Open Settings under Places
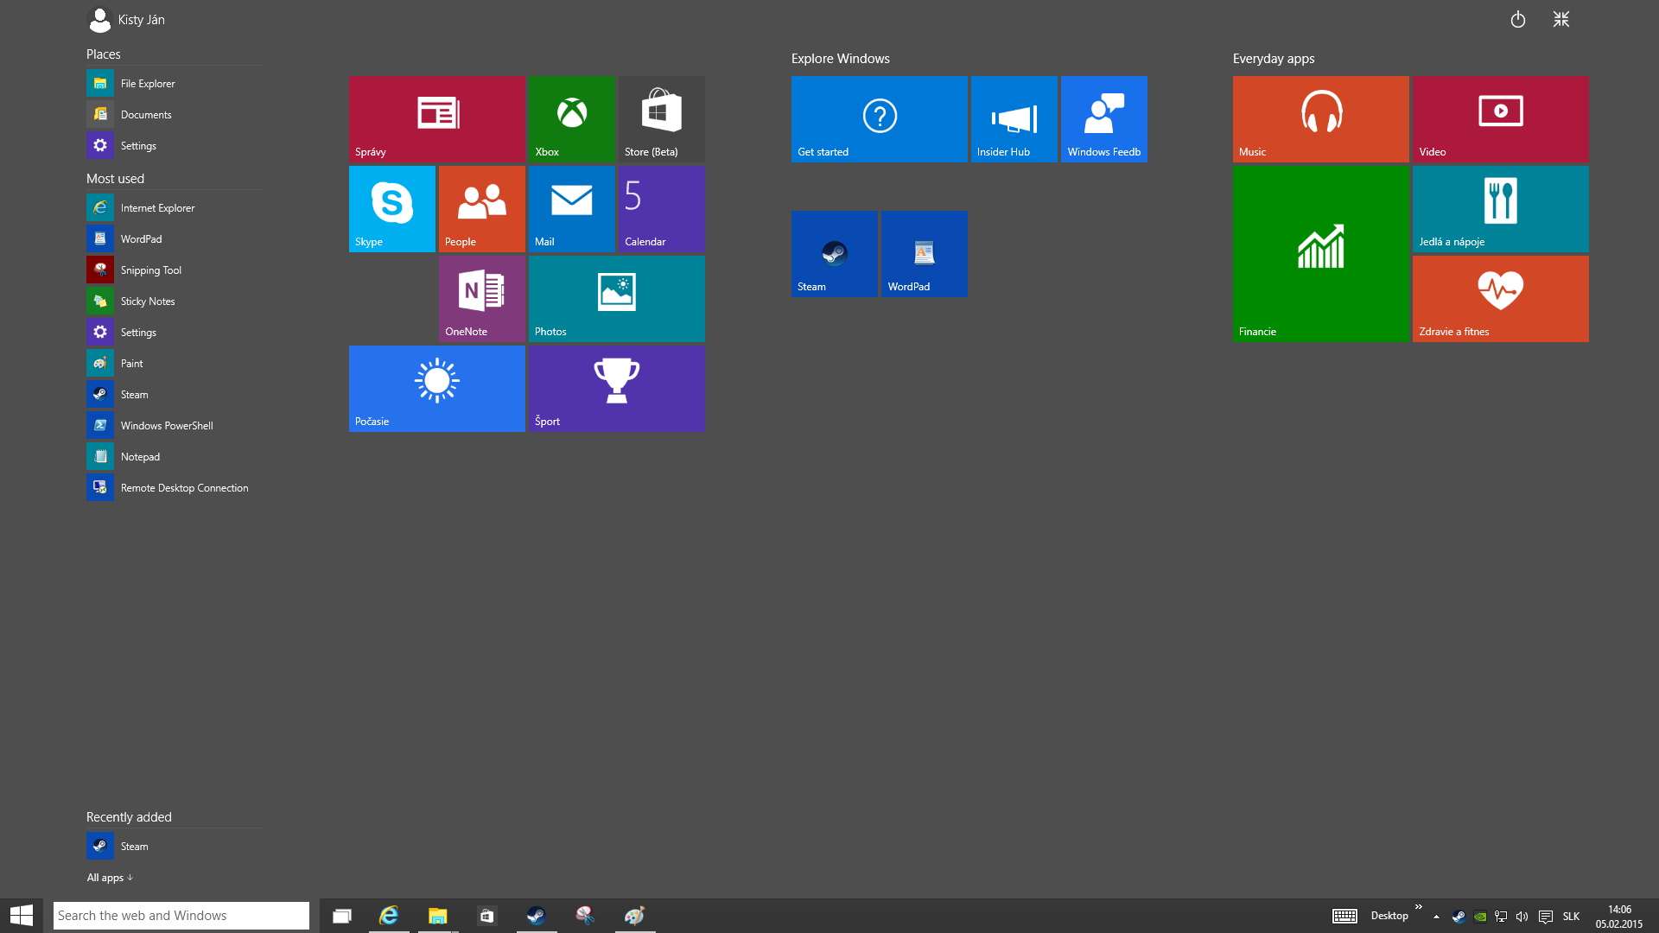Screen dimensions: 1659x933 (174, 146)
